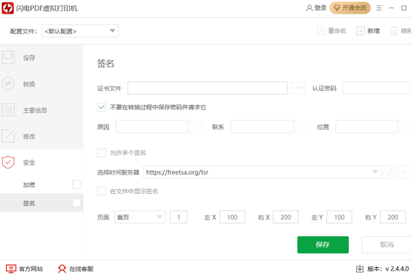Click the 安全 shield sidebar icon

(x=9, y=162)
